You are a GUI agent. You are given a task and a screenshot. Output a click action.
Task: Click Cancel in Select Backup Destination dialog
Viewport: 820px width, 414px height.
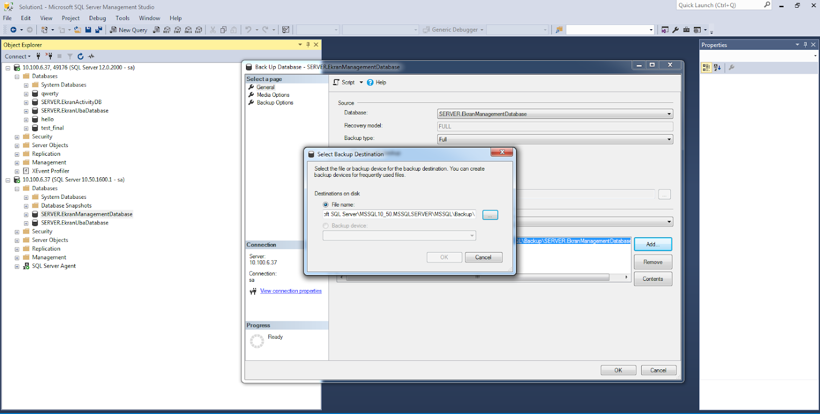click(483, 257)
